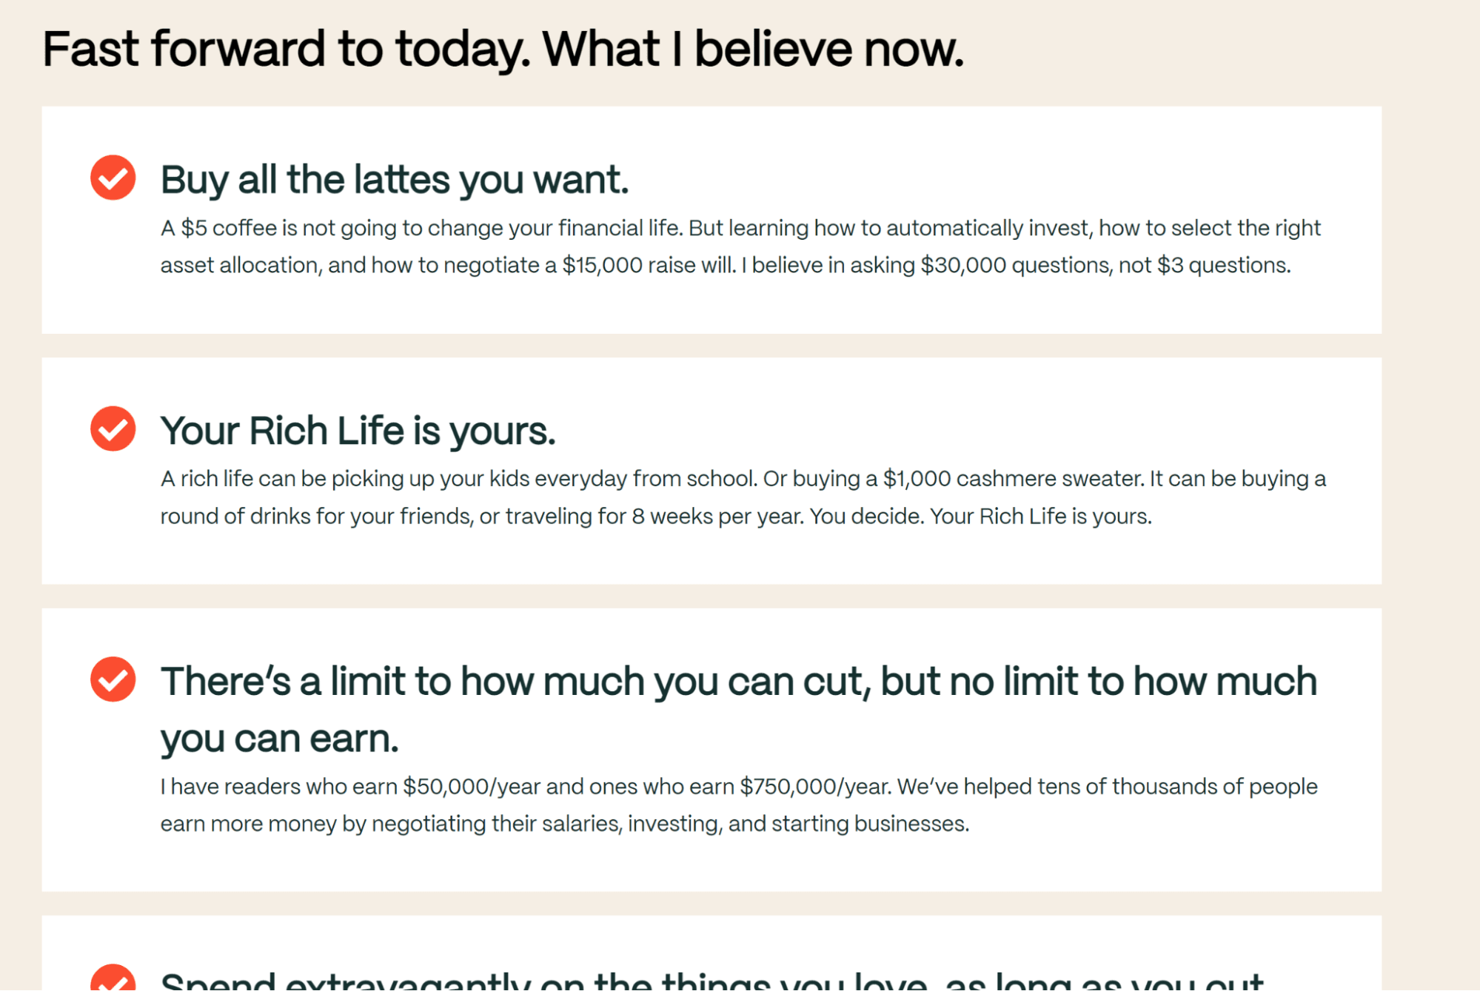
Task: Click the "$750,000/year" figure
Action: 813,786
